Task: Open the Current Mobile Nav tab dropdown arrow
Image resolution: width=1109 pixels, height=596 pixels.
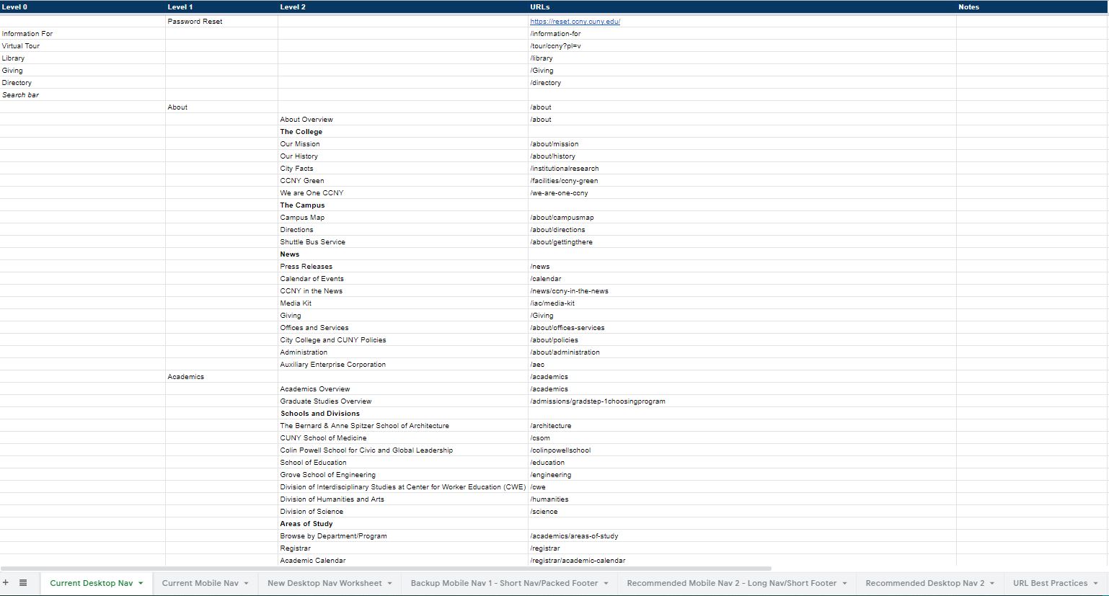Action: (x=246, y=584)
